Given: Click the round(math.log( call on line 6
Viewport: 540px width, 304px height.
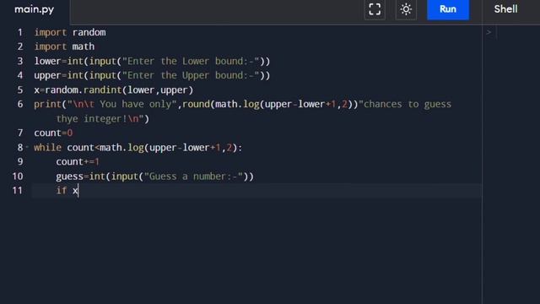Looking at the screenshot, I should point(222,104).
